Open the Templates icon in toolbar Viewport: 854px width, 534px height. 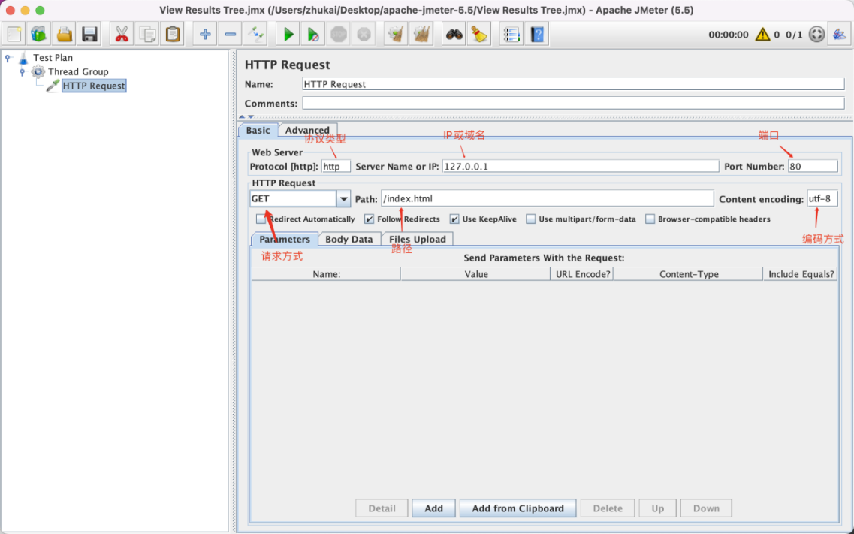coord(39,34)
